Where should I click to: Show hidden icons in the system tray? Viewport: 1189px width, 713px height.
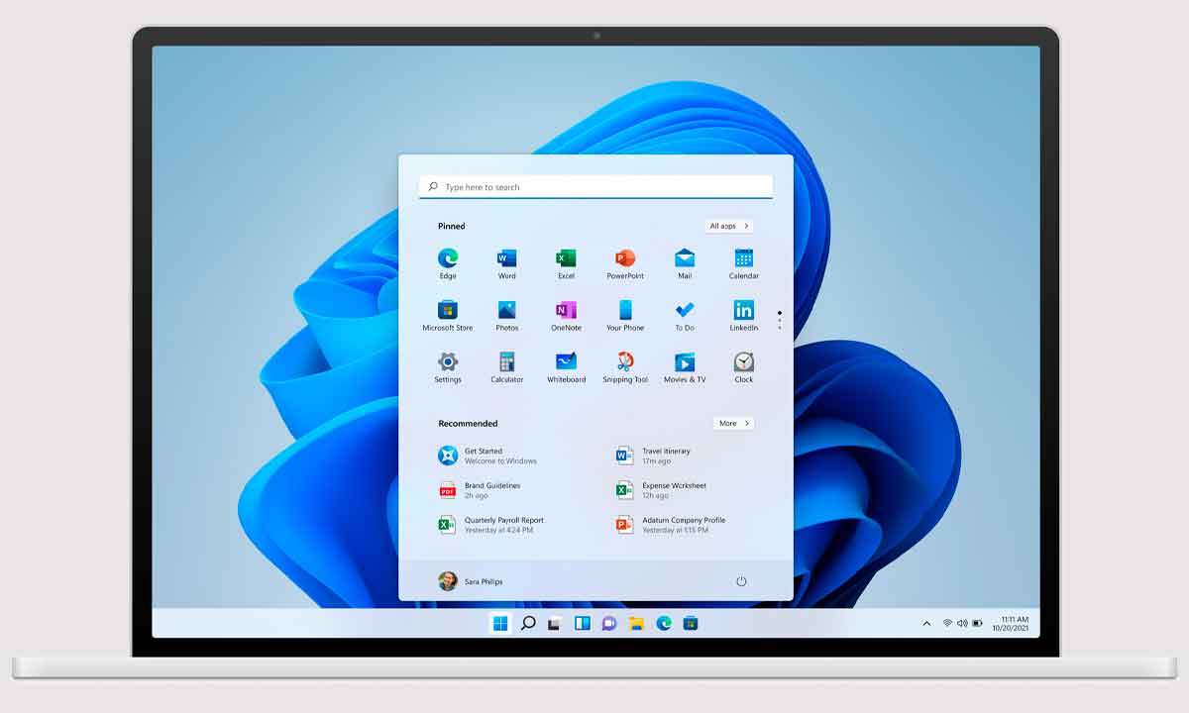coord(926,623)
